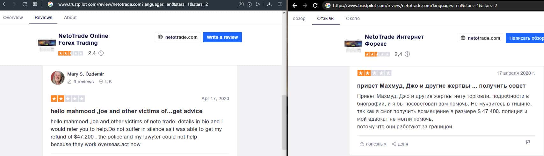Click the info icon next to 2,4 rating

(407, 54)
